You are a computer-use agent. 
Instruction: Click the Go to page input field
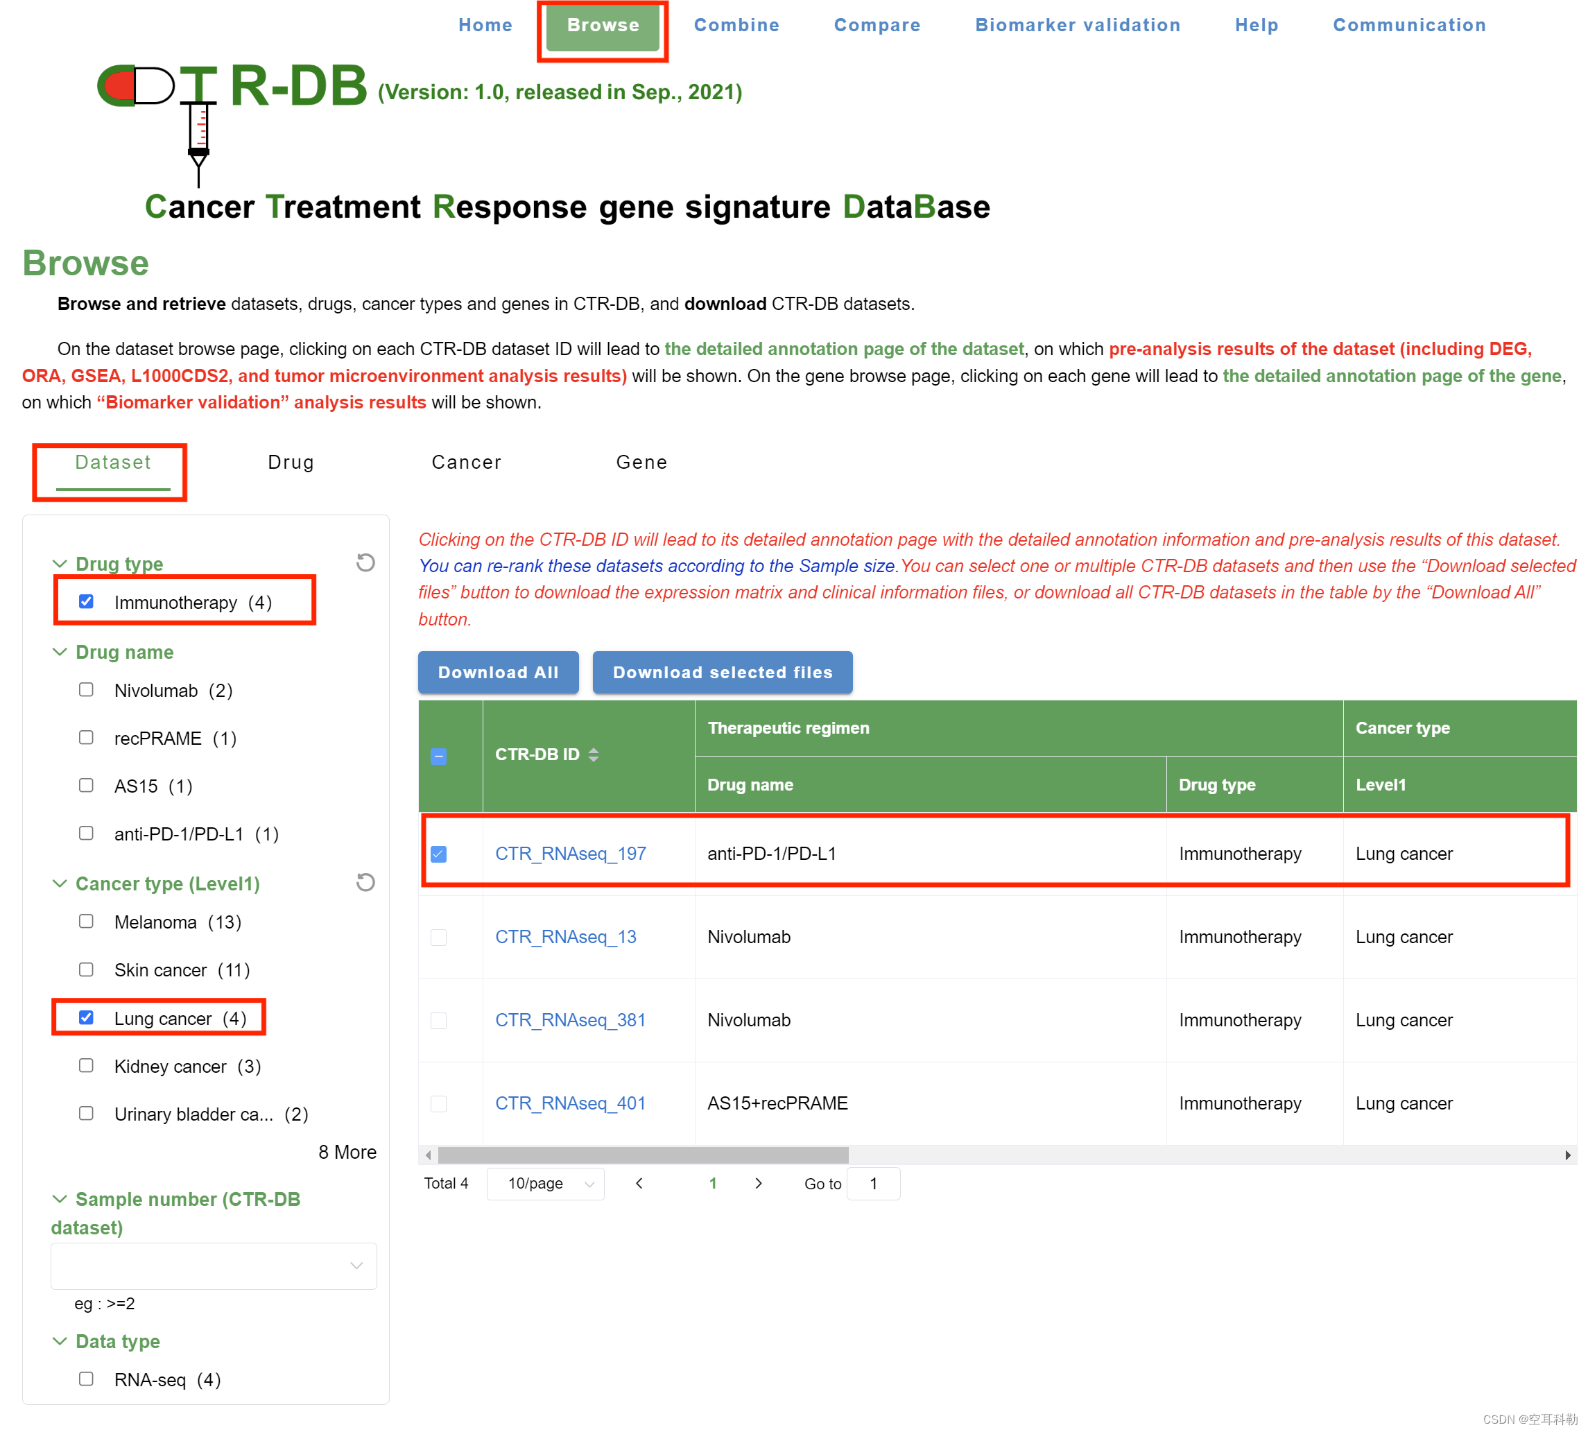pos(872,1182)
